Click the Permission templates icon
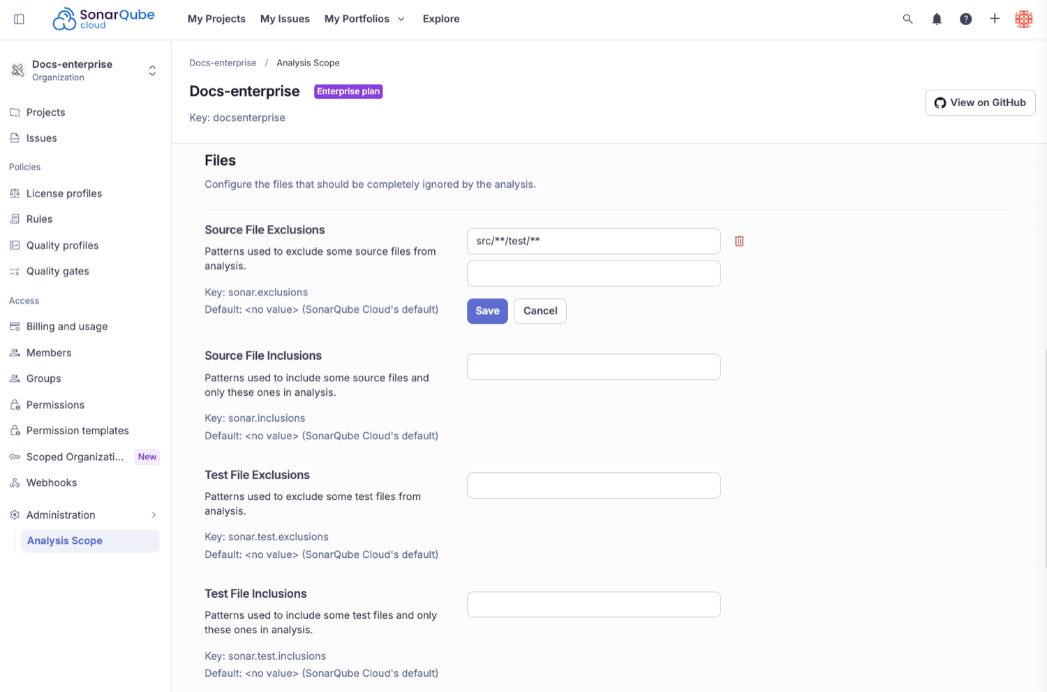1047x692 pixels. (15, 431)
